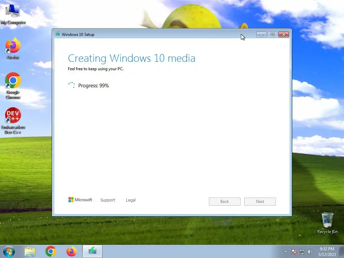The width and height of the screenshot is (344, 258).
Task: Show hidden system tray icons
Action: (x=286, y=252)
